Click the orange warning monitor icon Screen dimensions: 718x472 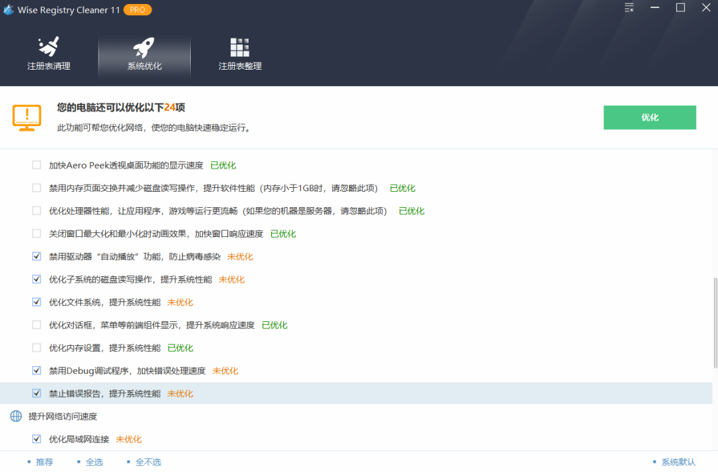[27, 117]
